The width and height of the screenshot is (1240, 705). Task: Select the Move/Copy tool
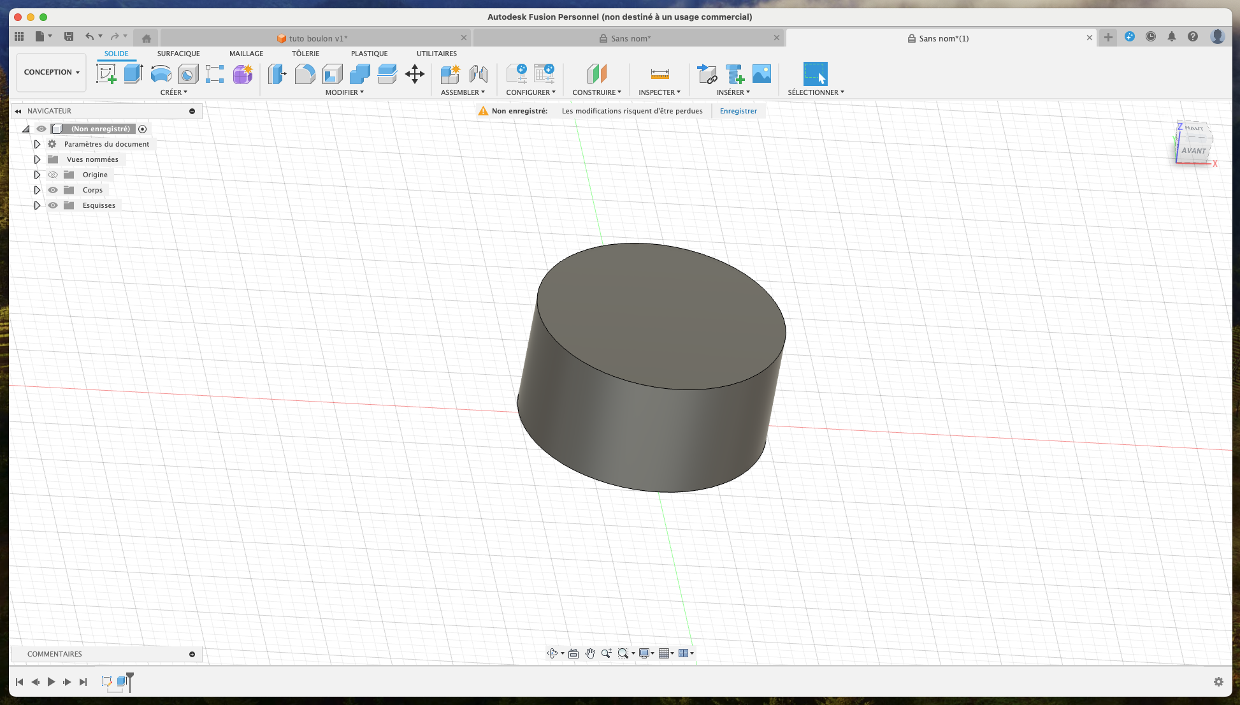point(415,74)
